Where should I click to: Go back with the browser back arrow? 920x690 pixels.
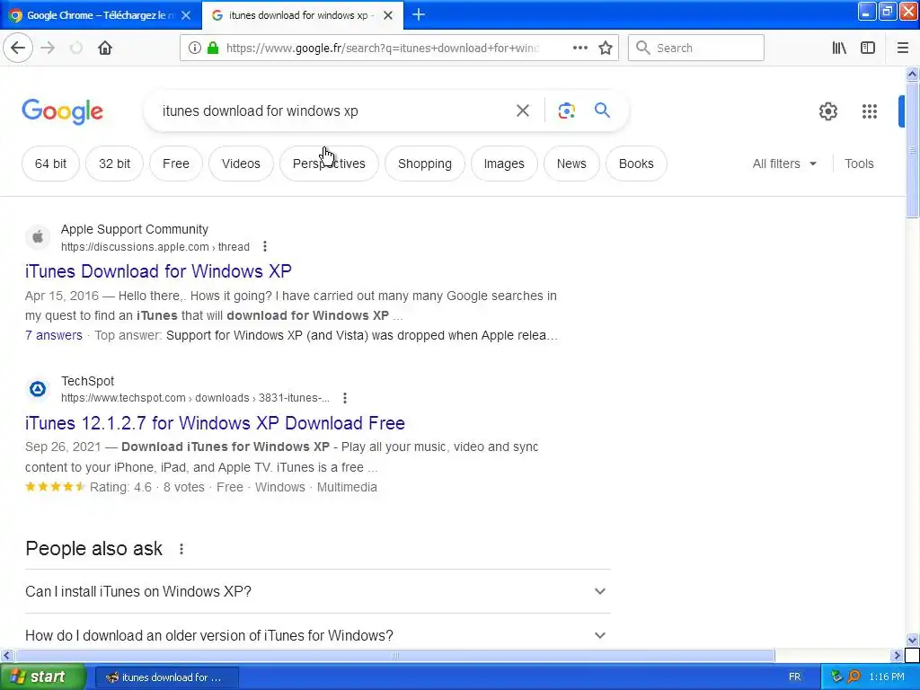coord(18,49)
